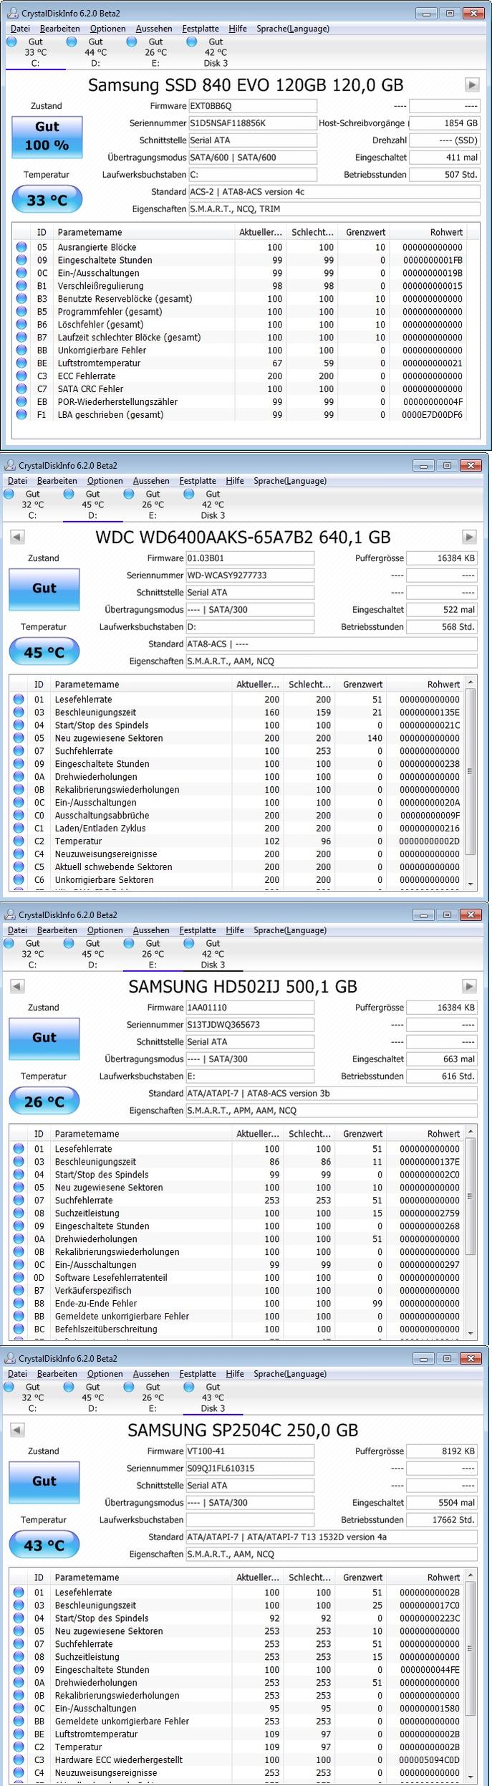Screen dimensions: 492x1786
Task: Click status icon of Befehlszeitüberschreitung row
Action: [x=19, y=1329]
